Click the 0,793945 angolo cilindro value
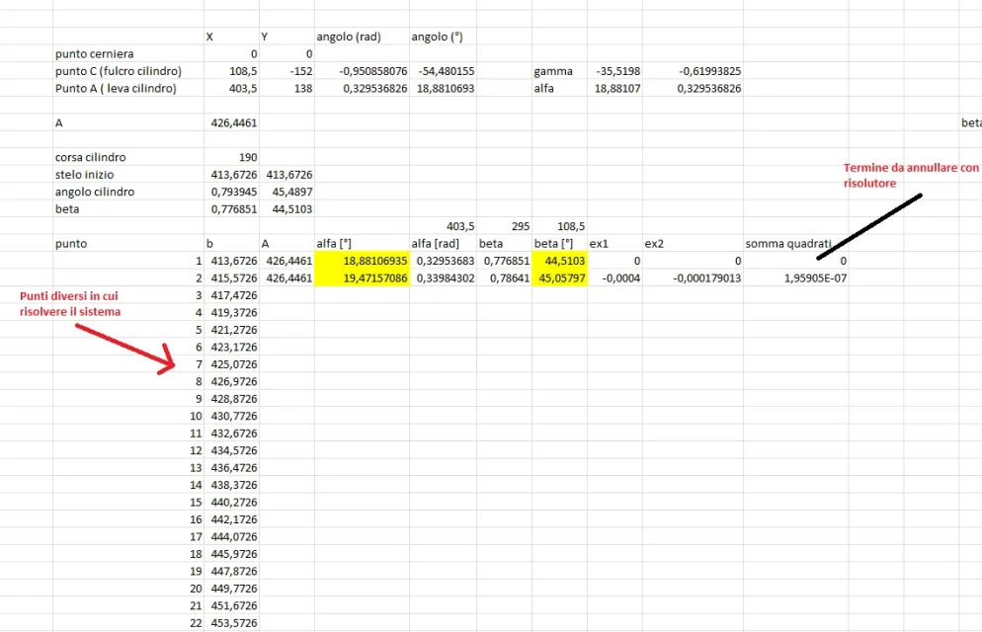This screenshot has width=982, height=632. (233, 193)
